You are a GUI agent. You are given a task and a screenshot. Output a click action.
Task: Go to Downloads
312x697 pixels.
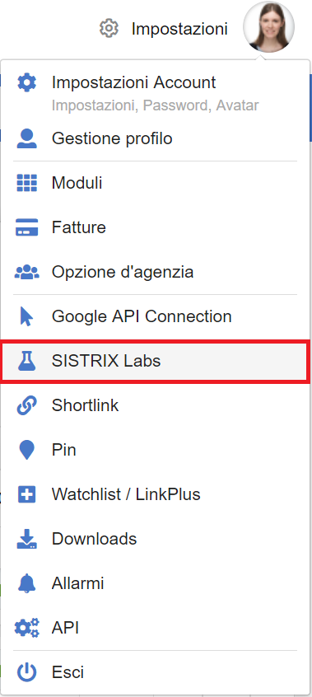click(x=155, y=539)
